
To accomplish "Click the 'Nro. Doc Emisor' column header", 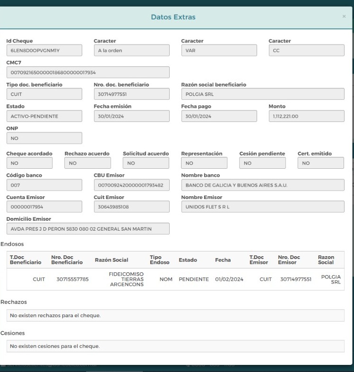I will (289, 260).
